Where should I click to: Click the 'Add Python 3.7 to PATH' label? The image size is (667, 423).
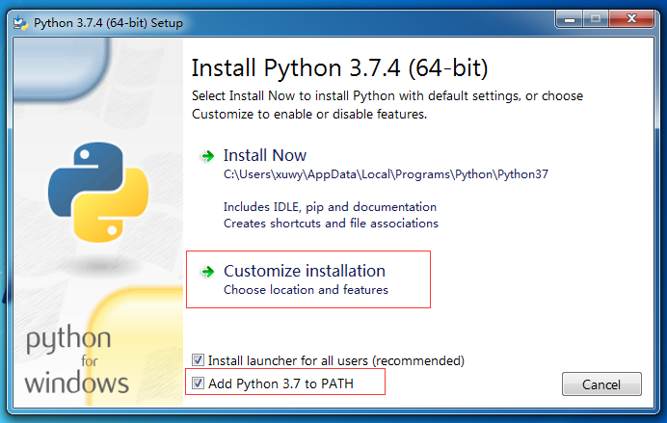(280, 383)
